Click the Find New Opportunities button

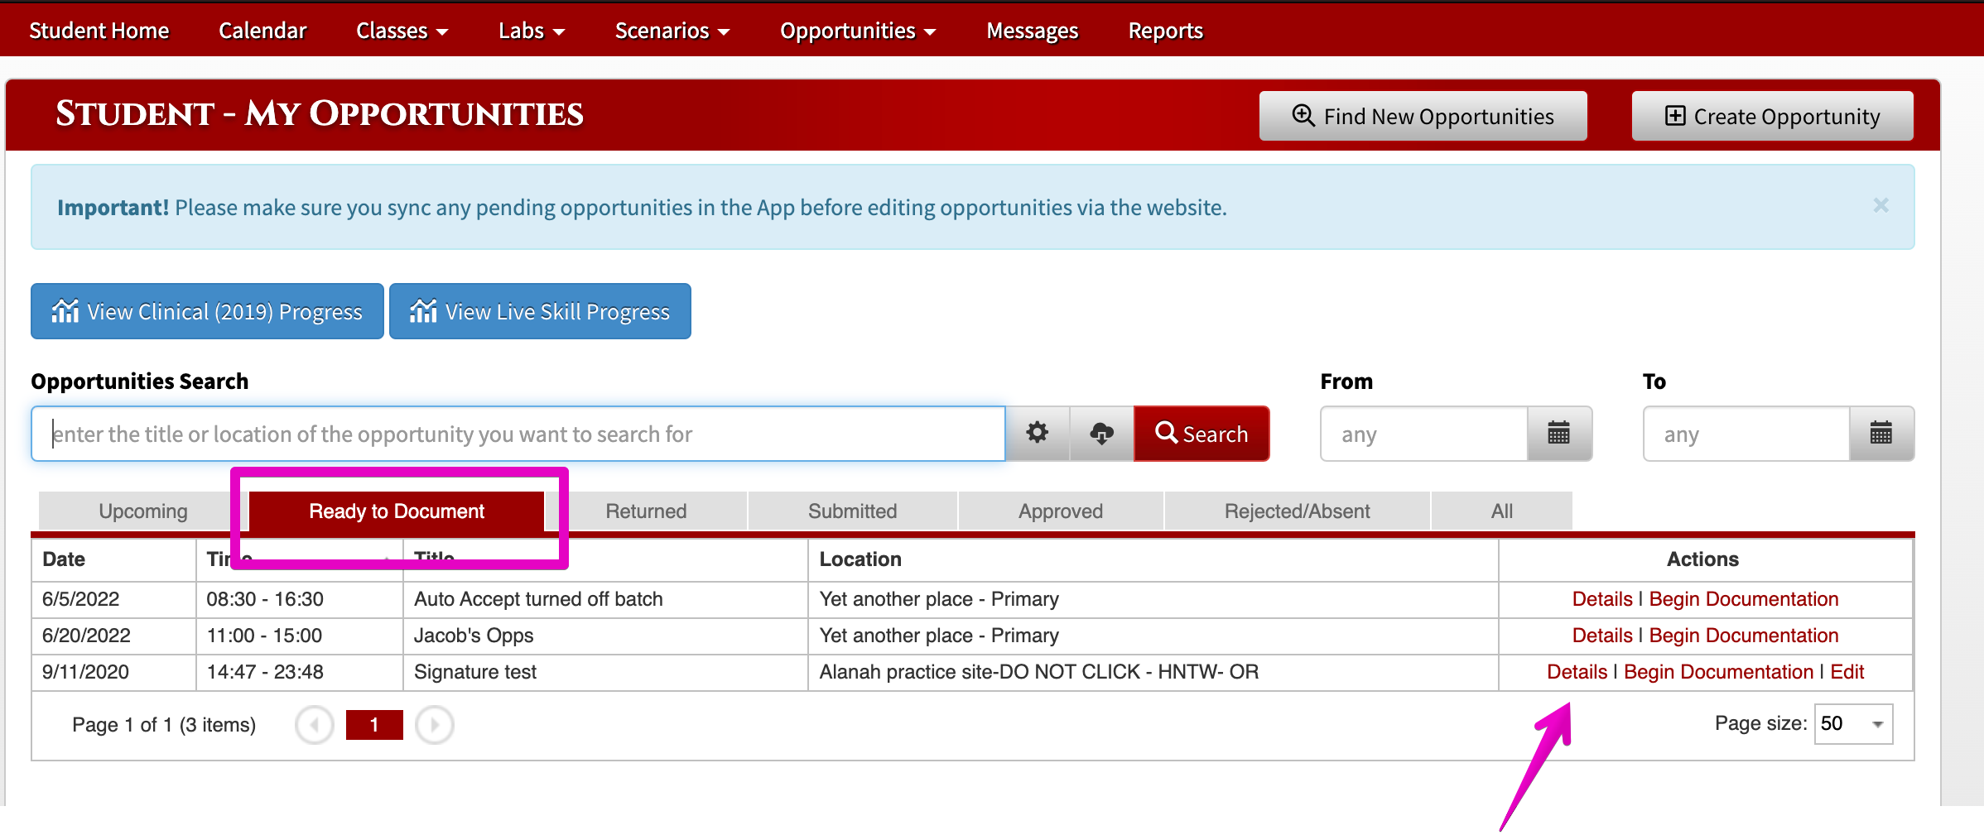pos(1423,116)
